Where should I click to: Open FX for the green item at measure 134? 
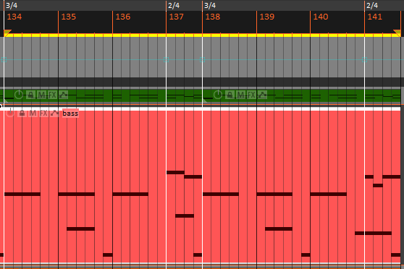52,95
